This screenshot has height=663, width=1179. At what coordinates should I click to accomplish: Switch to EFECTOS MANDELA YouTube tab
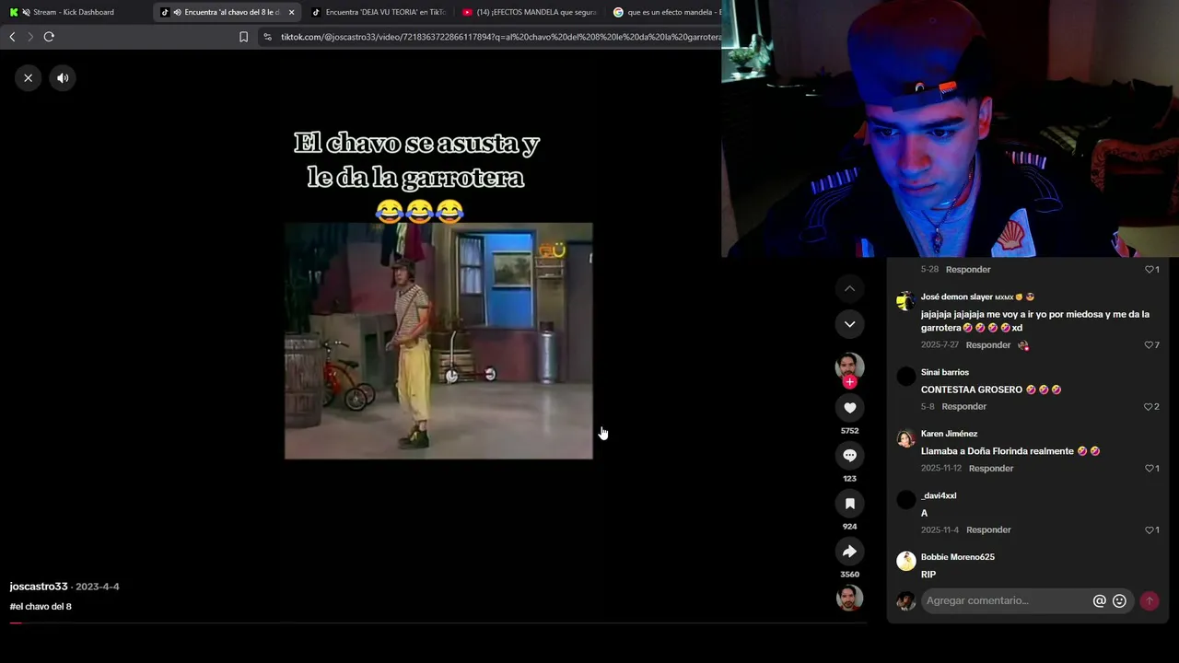tap(530, 12)
